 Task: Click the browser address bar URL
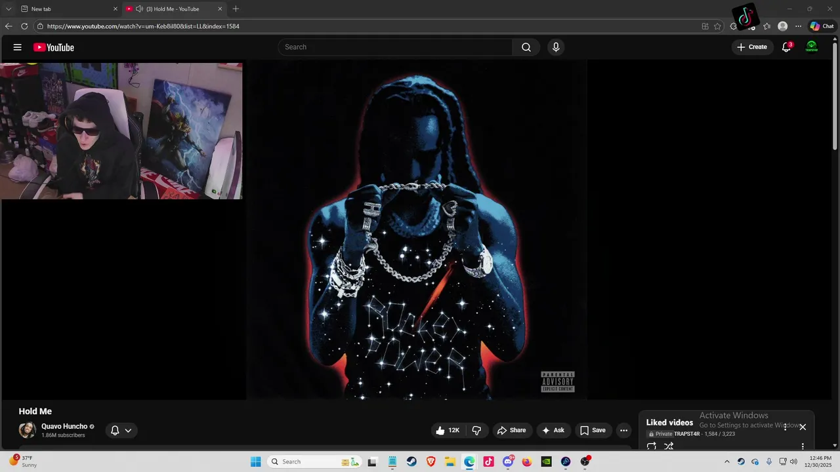point(143,26)
